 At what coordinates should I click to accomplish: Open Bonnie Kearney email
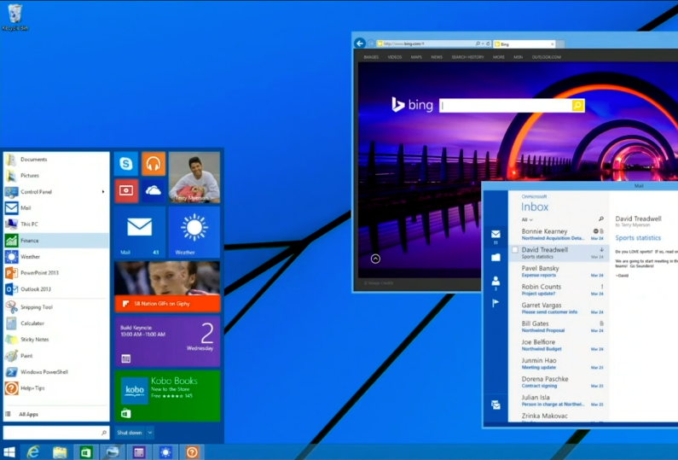tap(559, 234)
